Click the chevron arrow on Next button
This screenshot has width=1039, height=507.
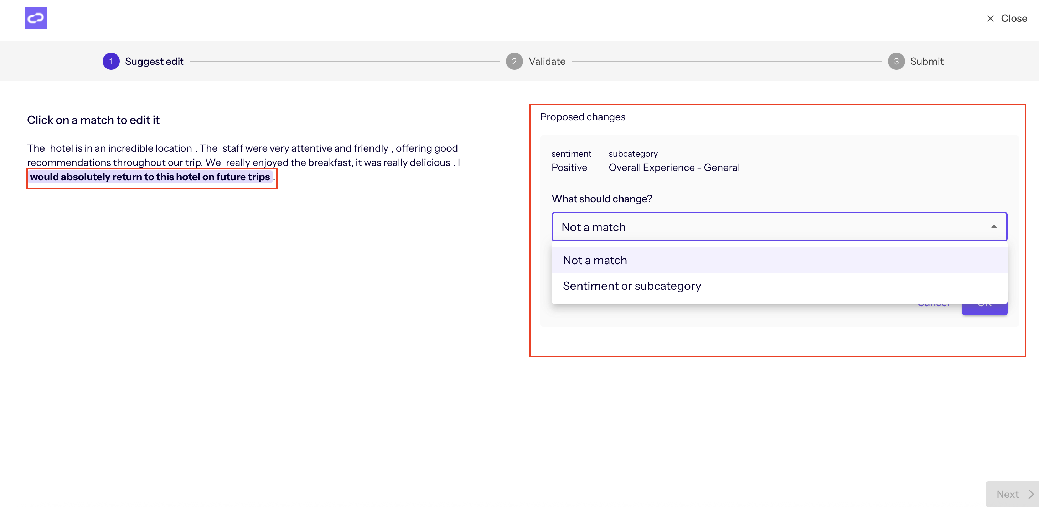(1030, 494)
